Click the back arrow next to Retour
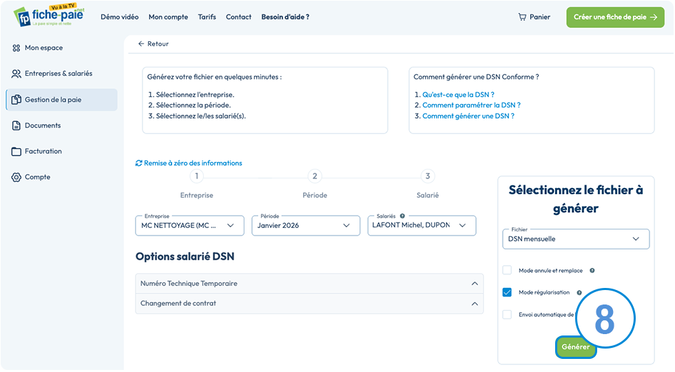 point(141,43)
